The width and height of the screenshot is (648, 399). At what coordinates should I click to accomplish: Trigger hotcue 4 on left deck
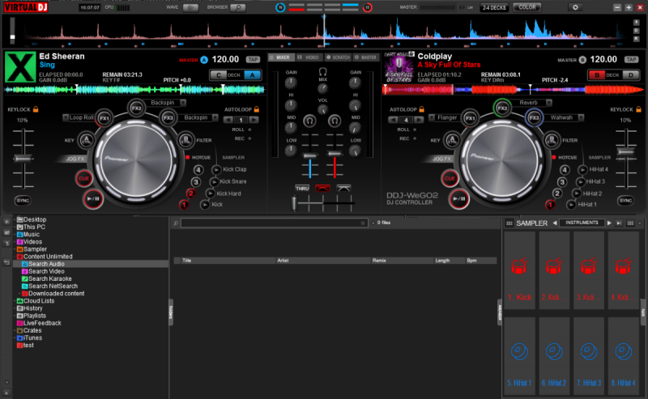pyautogui.click(x=198, y=170)
